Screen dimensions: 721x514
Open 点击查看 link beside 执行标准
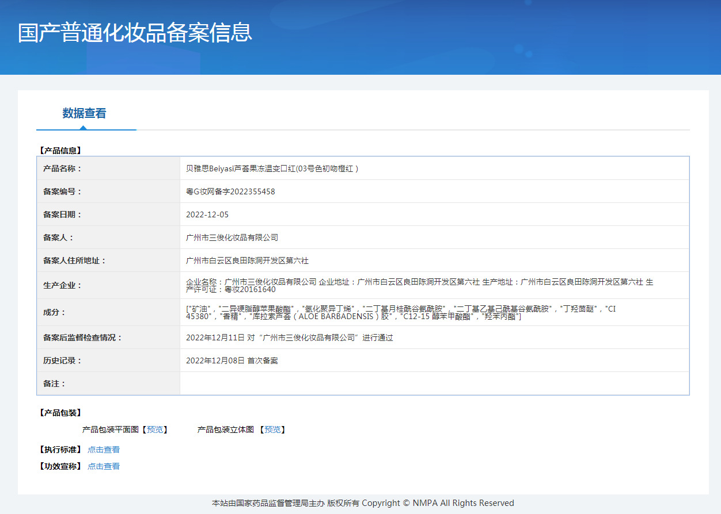104,450
